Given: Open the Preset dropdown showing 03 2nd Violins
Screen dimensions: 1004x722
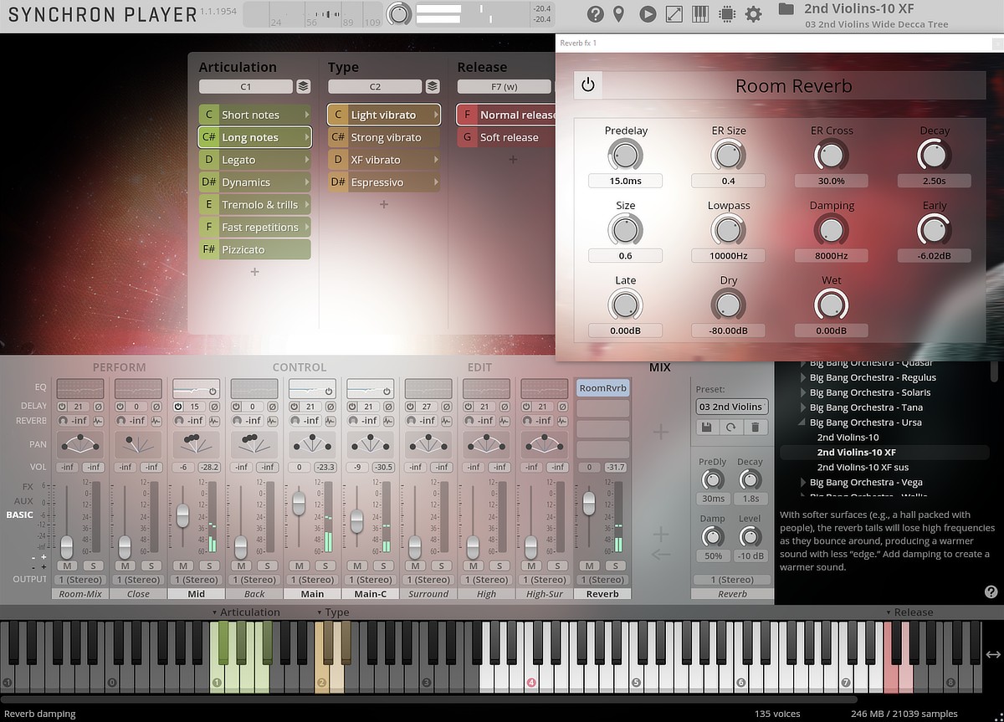Looking at the screenshot, I should point(732,407).
